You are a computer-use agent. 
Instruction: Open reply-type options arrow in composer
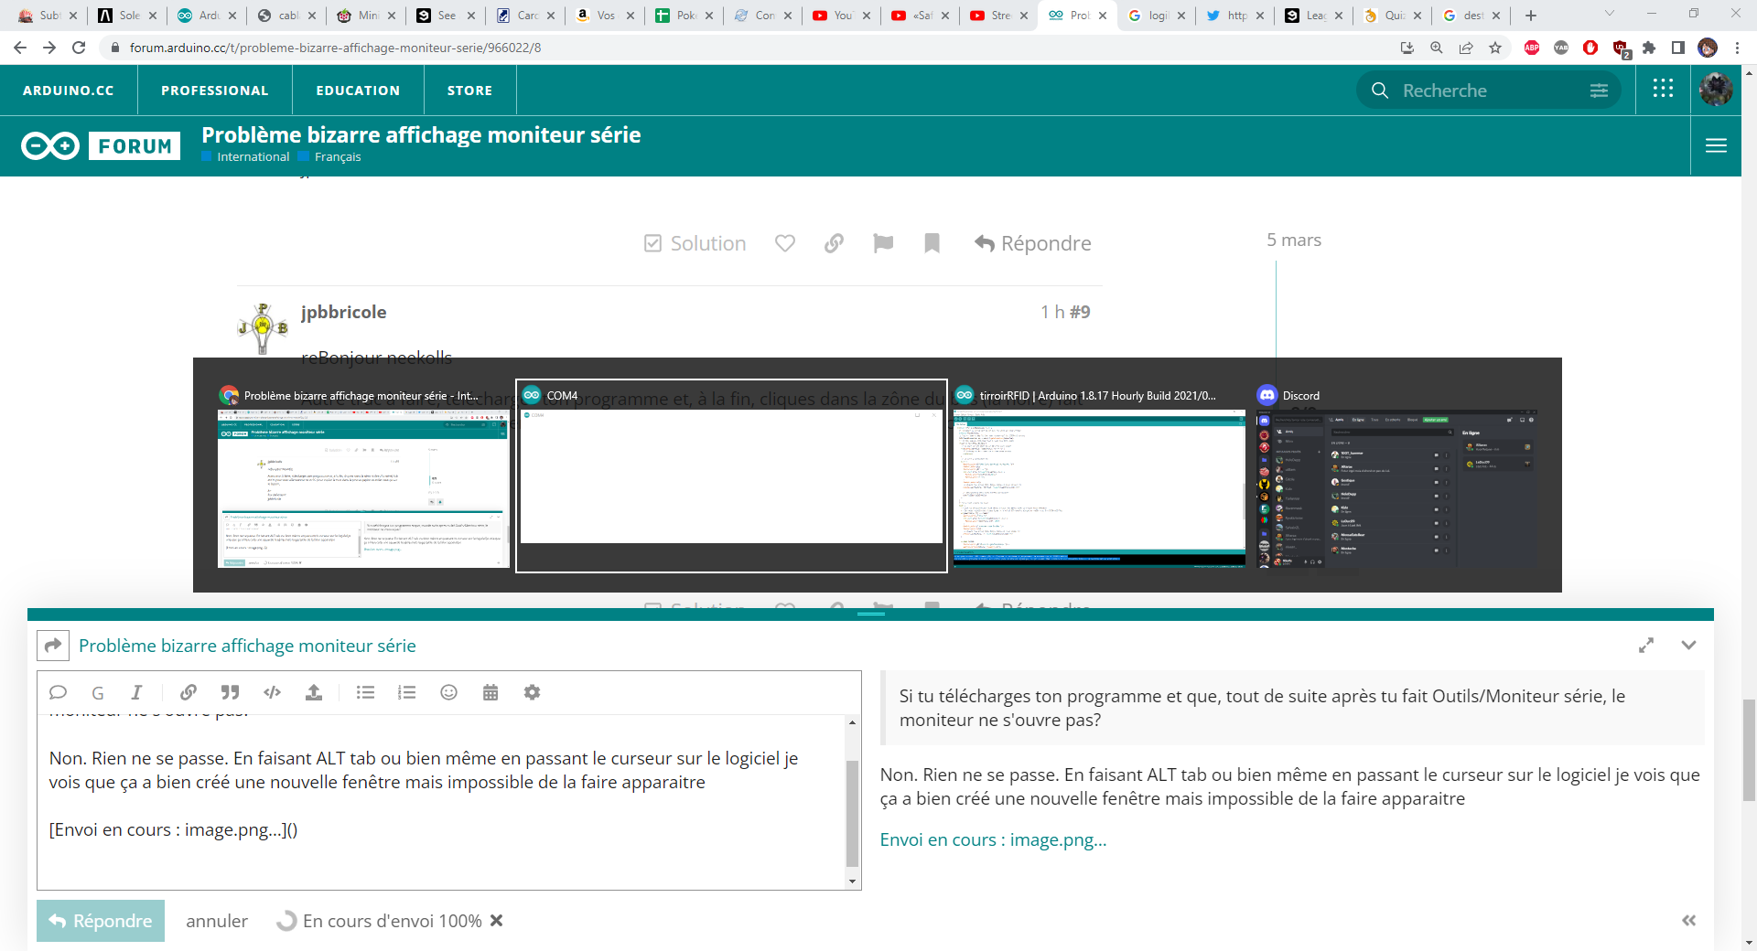click(53, 646)
